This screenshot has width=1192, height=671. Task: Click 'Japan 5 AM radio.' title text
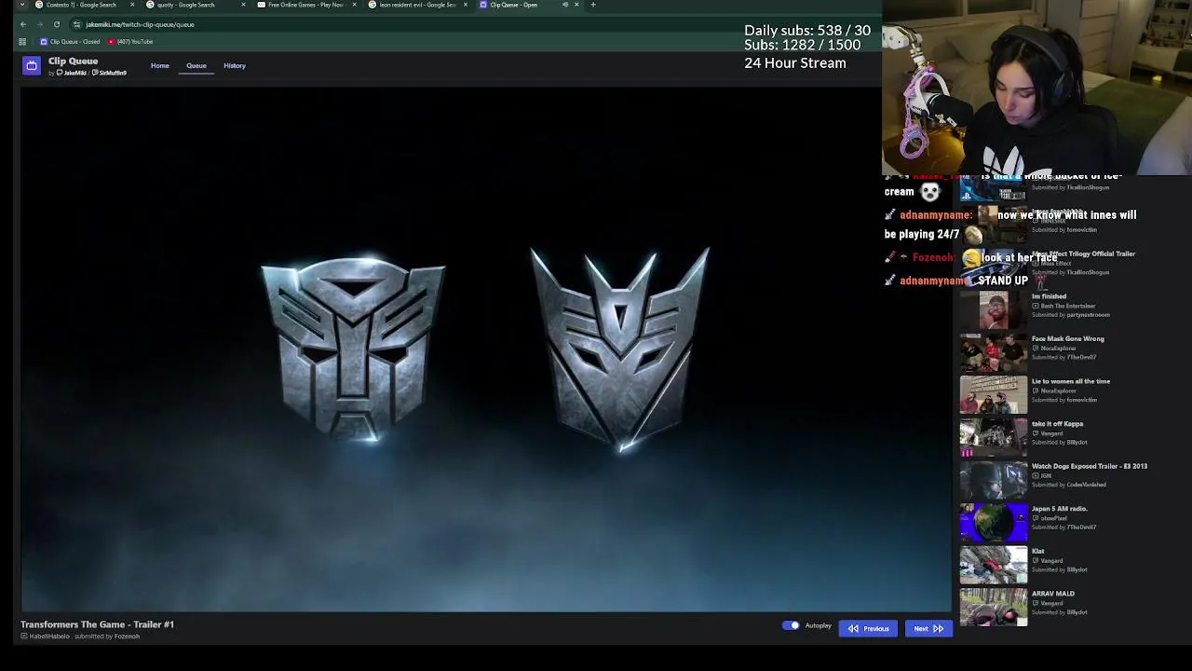point(1060,509)
